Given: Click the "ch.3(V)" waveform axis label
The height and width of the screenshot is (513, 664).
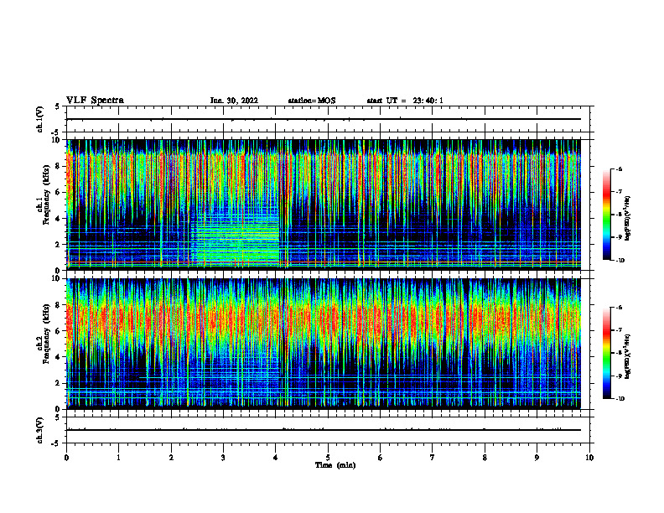Looking at the screenshot, I should tap(39, 430).
